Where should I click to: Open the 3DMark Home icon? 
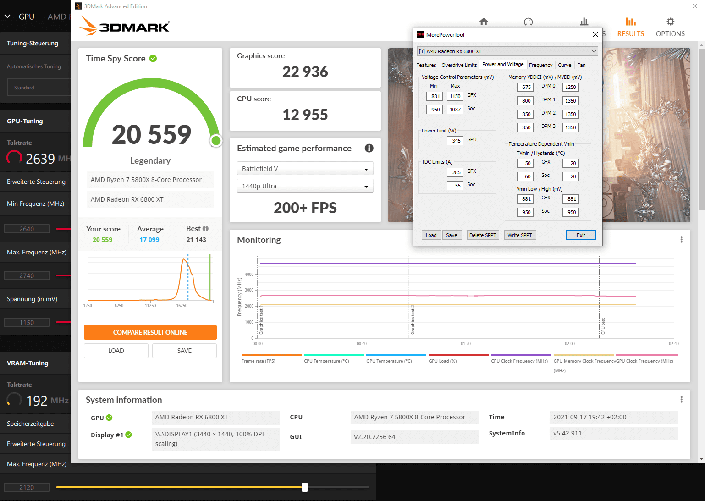[484, 22]
